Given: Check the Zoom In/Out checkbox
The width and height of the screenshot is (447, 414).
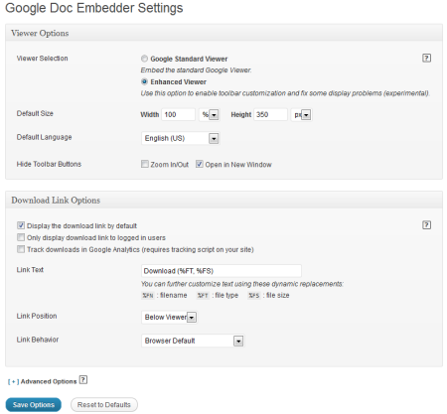Looking at the screenshot, I should tap(145, 164).
